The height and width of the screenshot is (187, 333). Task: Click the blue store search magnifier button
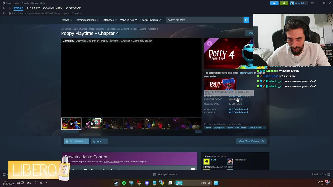pyautogui.click(x=246, y=20)
